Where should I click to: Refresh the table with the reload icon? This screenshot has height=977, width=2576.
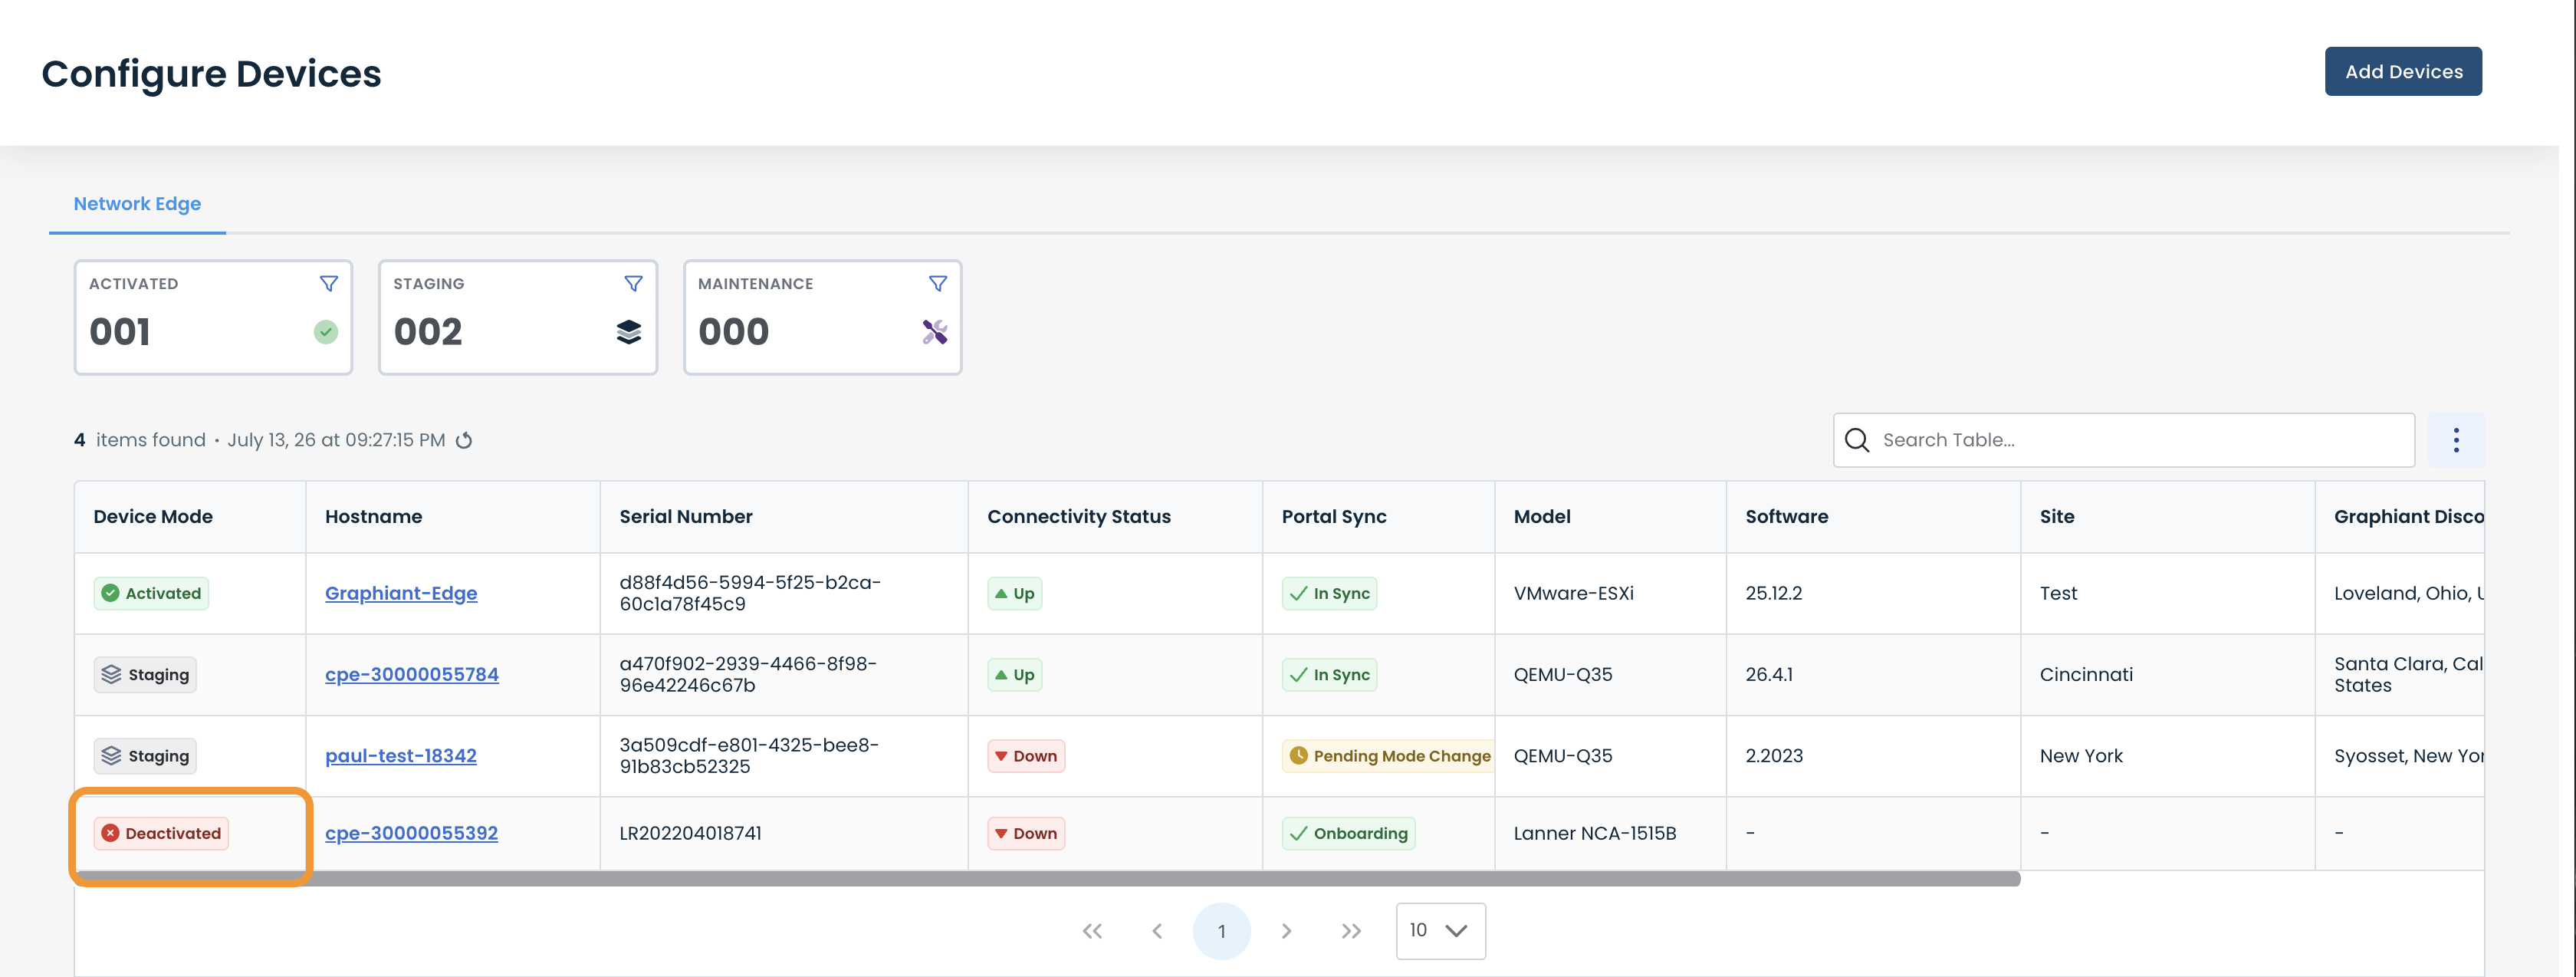(464, 440)
